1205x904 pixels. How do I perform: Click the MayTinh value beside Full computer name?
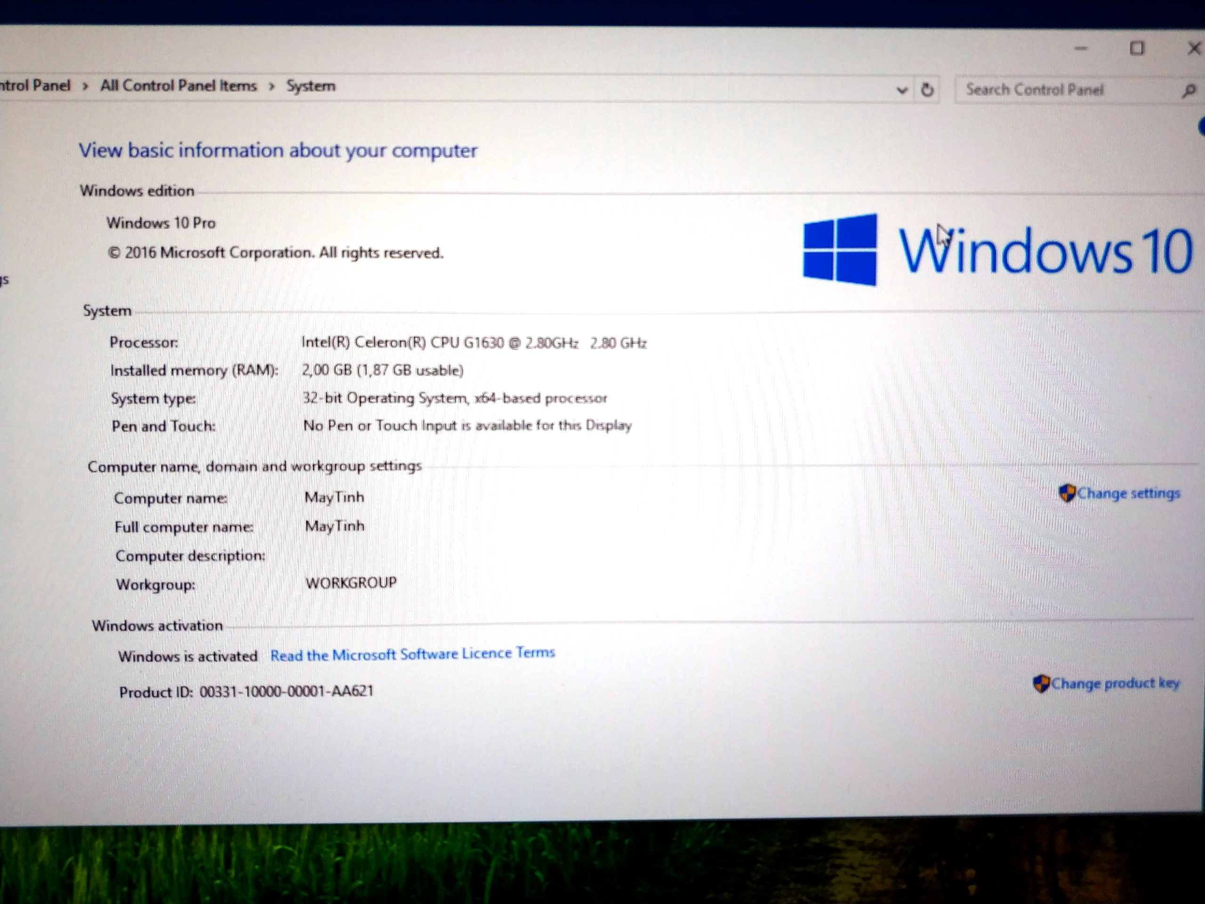tap(335, 526)
